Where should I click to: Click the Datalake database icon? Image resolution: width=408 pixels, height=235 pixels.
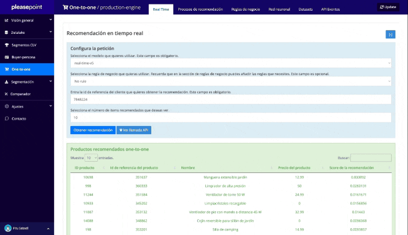[6, 33]
